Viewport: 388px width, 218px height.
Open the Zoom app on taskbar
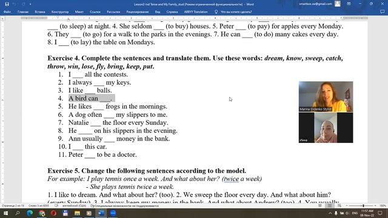coord(113,213)
